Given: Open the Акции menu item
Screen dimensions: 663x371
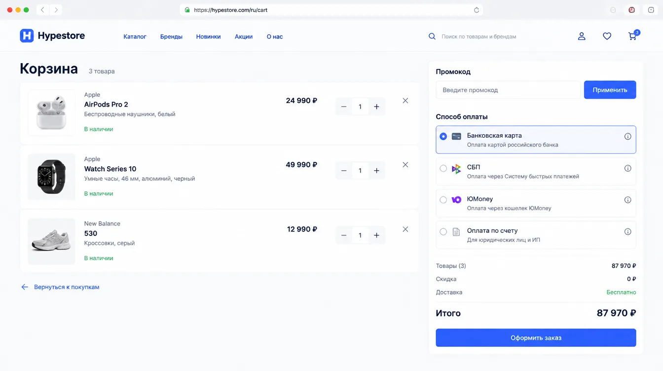Looking at the screenshot, I should pos(244,37).
